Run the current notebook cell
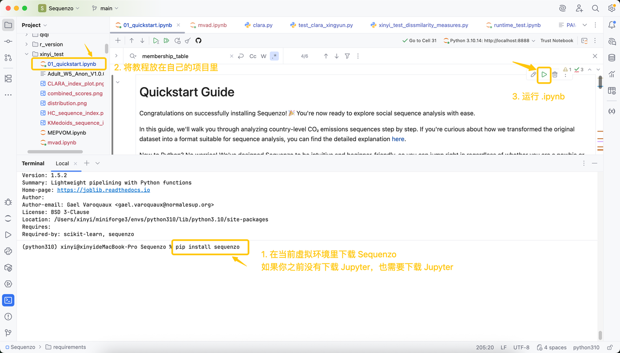The image size is (620, 353). tap(544, 74)
